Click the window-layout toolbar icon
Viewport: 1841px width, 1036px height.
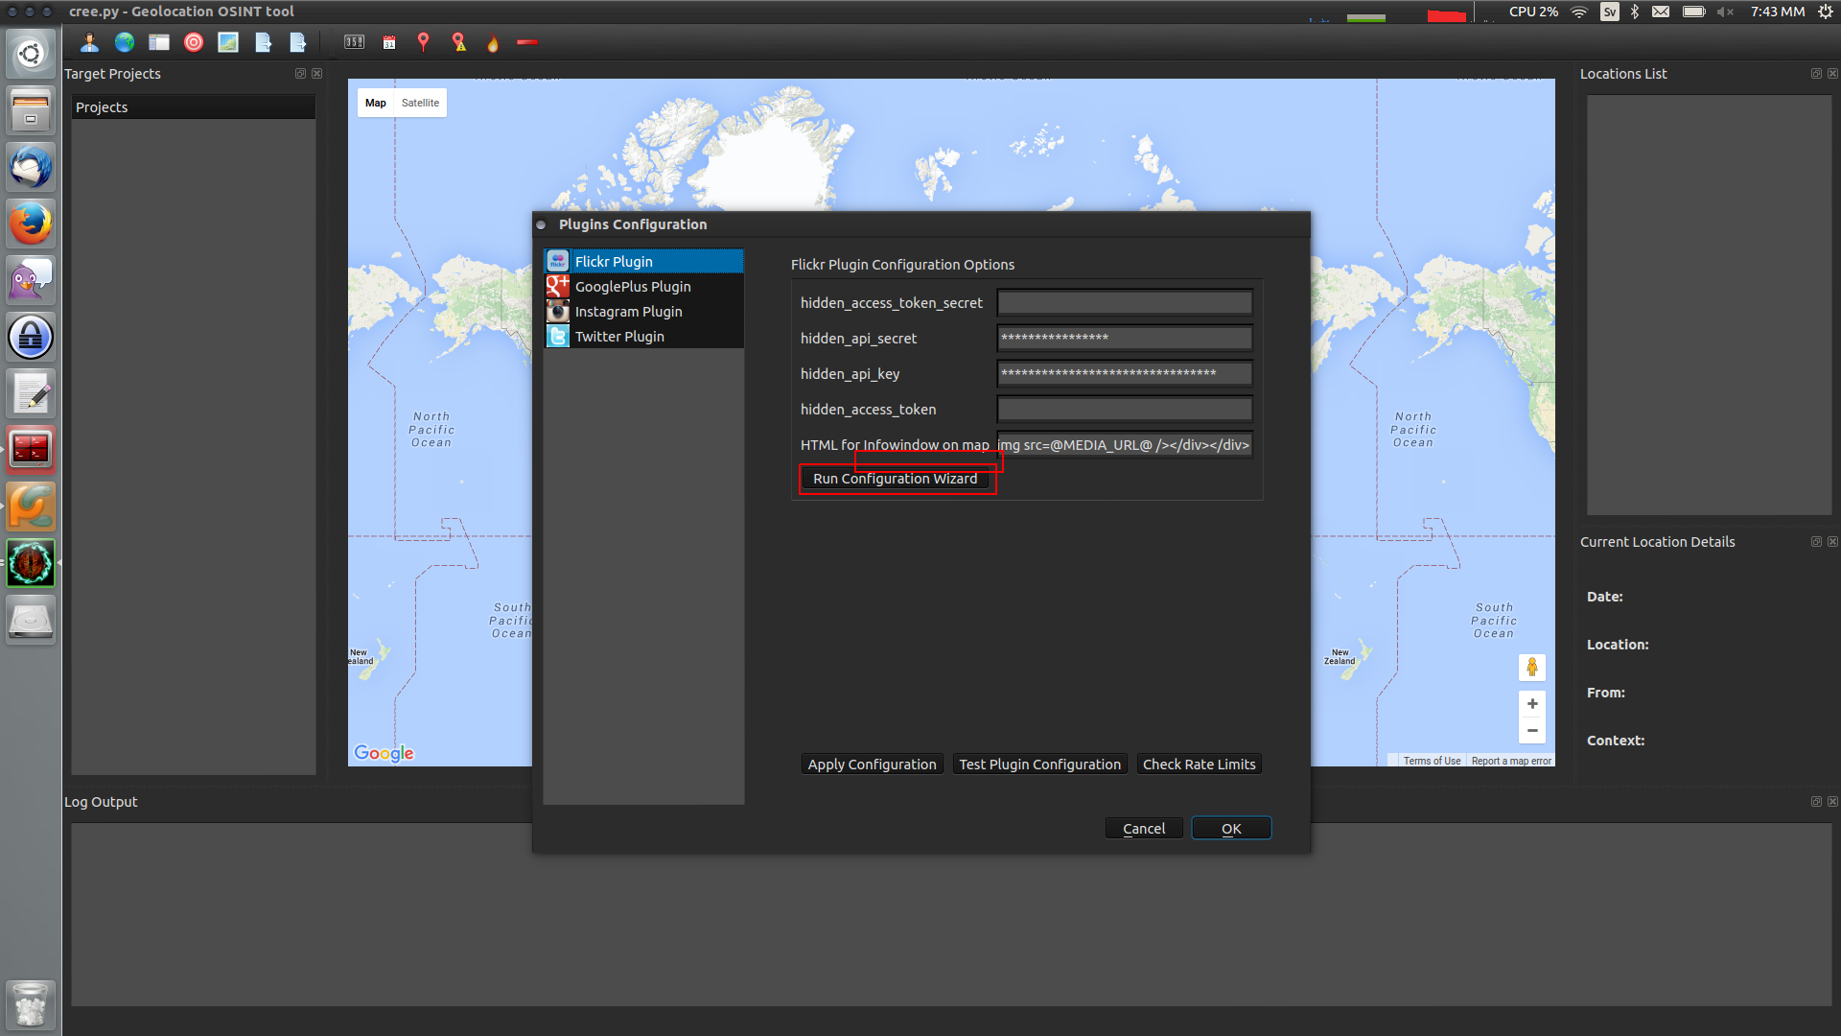pos(159,42)
